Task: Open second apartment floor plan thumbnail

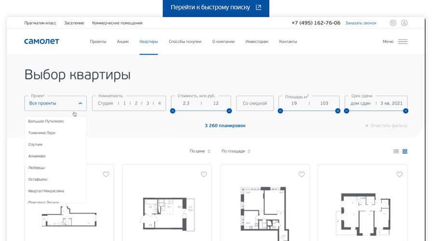Action: (167, 214)
